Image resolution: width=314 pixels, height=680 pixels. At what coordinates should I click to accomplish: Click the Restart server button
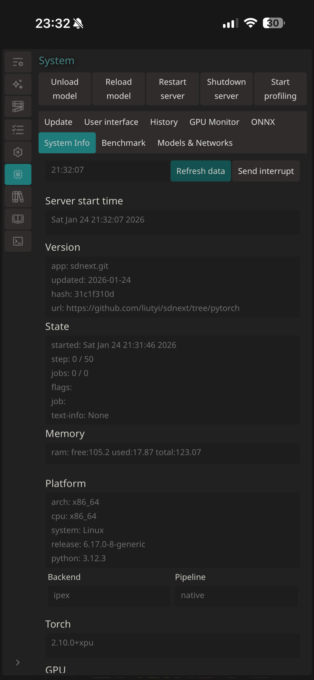click(x=172, y=89)
